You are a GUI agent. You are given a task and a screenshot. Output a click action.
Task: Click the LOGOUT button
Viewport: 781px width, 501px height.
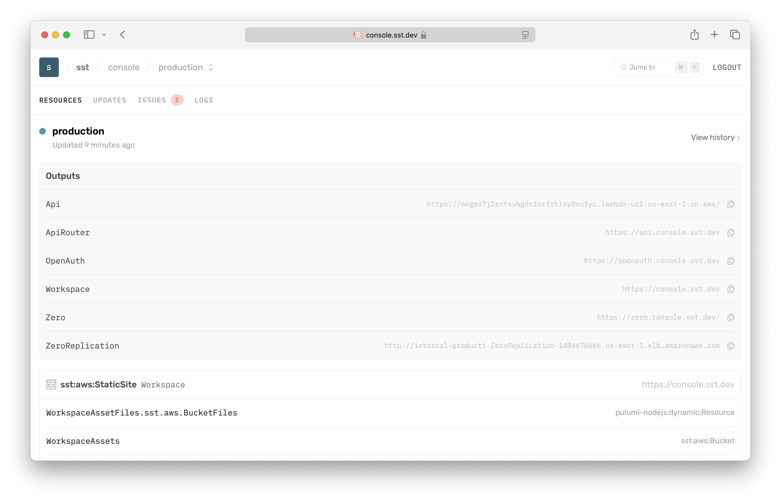tap(728, 67)
